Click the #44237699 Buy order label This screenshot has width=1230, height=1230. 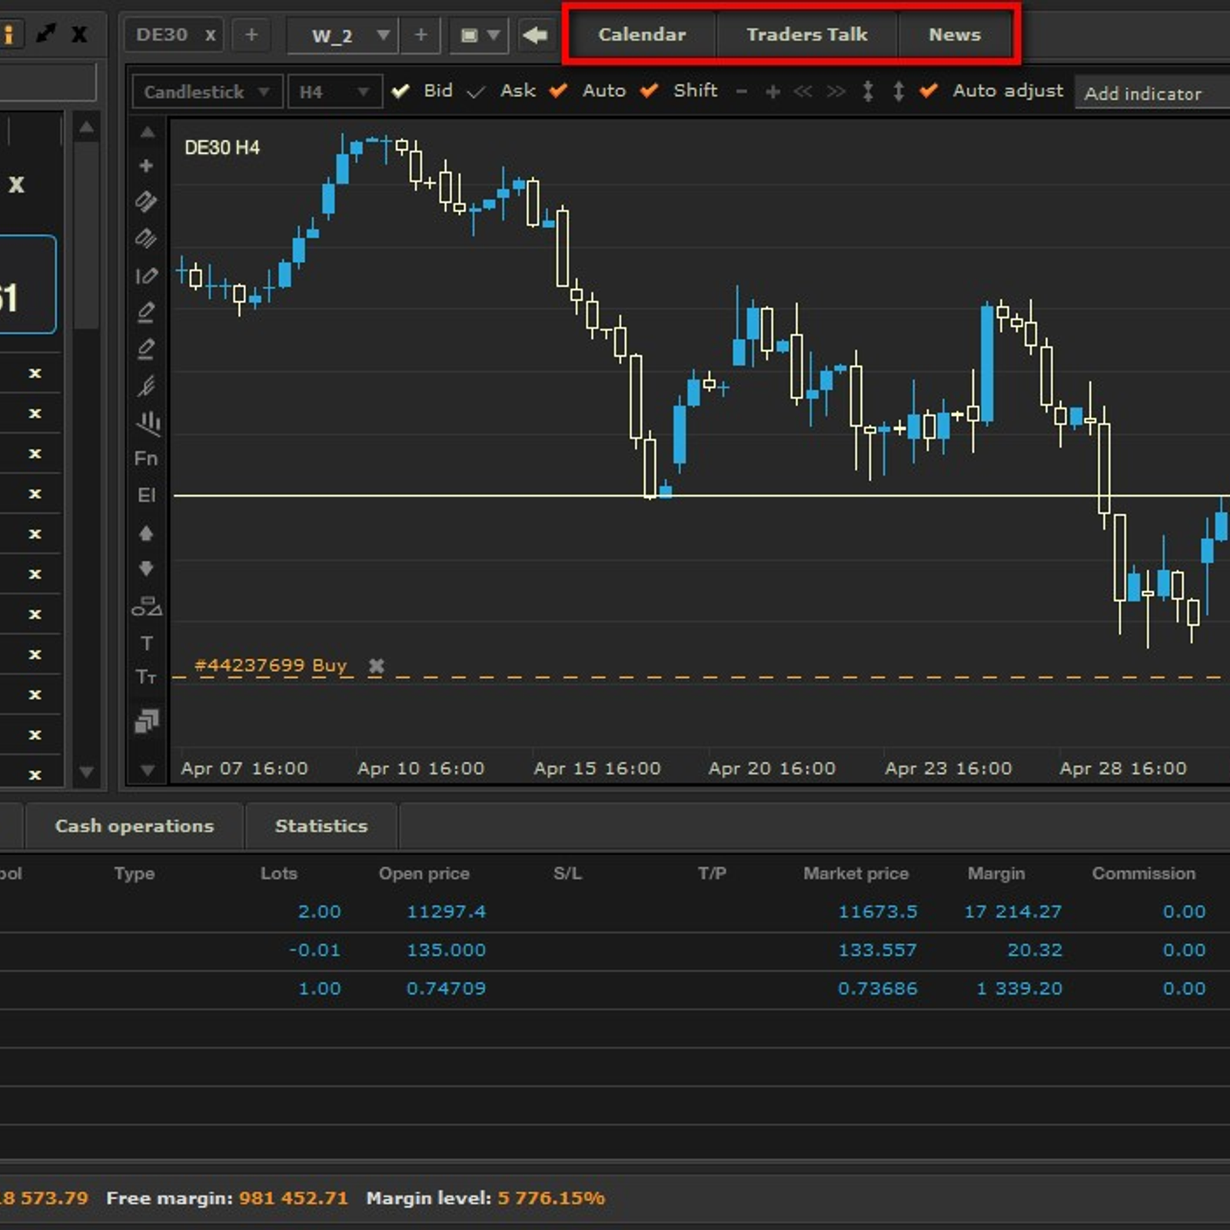[x=271, y=665]
